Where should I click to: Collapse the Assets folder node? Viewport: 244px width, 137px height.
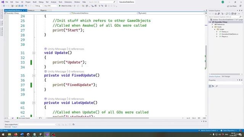tap(213, 27)
